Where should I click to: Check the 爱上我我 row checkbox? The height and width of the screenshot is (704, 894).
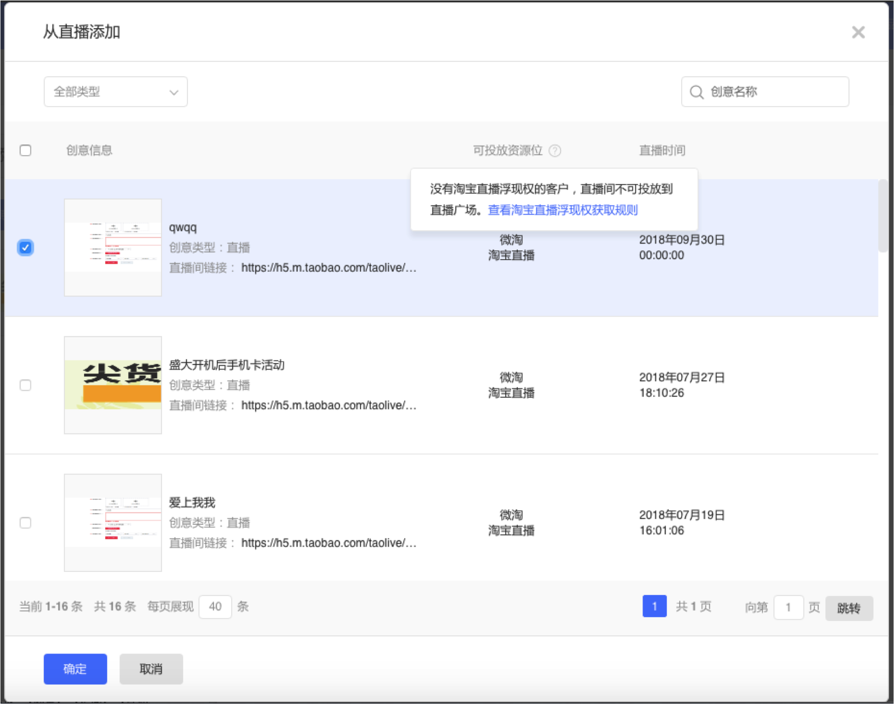point(25,523)
